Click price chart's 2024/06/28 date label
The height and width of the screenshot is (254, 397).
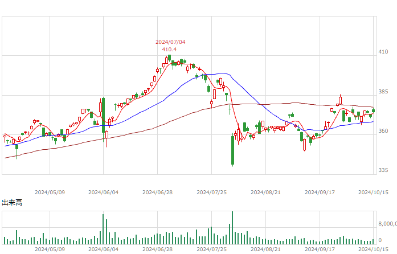[x=157, y=192]
